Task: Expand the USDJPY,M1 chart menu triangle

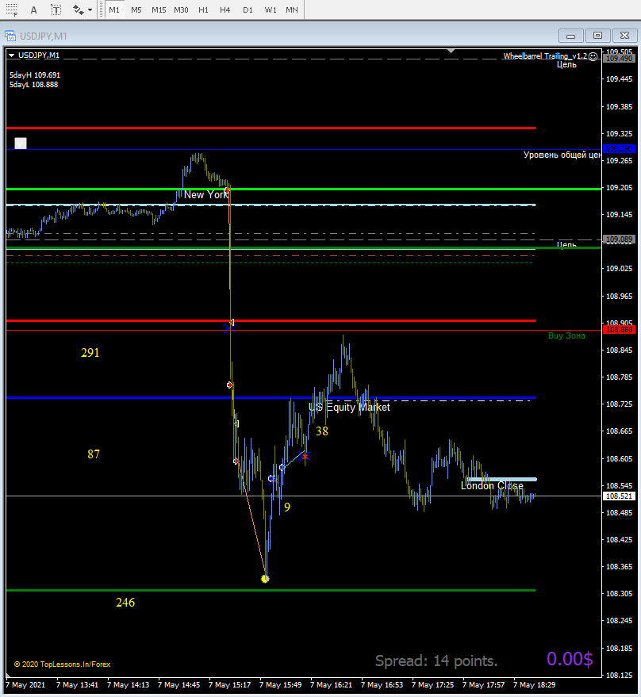Action: [x=12, y=56]
